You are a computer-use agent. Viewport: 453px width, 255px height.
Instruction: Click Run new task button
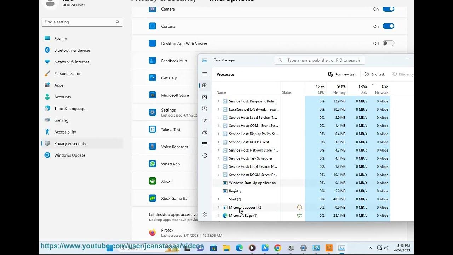[x=342, y=74]
